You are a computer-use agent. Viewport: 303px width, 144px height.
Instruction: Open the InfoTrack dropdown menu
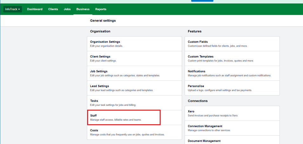(x=13, y=9)
